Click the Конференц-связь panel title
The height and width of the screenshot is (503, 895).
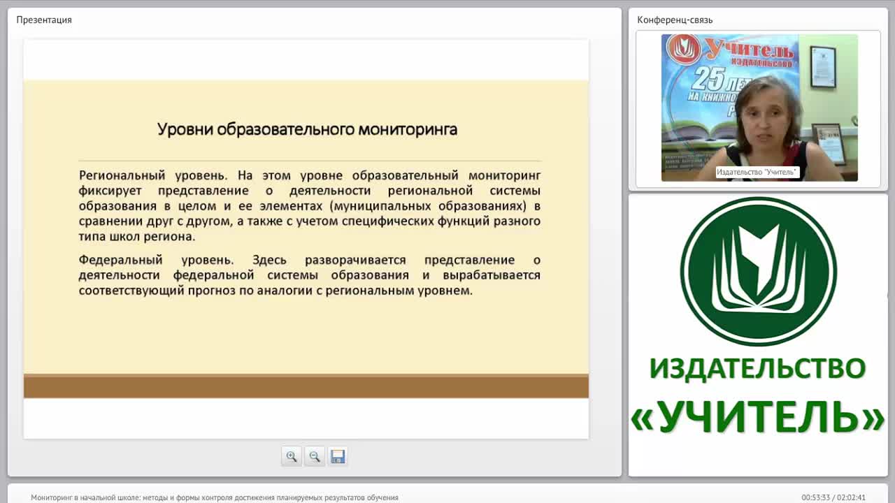click(x=675, y=20)
